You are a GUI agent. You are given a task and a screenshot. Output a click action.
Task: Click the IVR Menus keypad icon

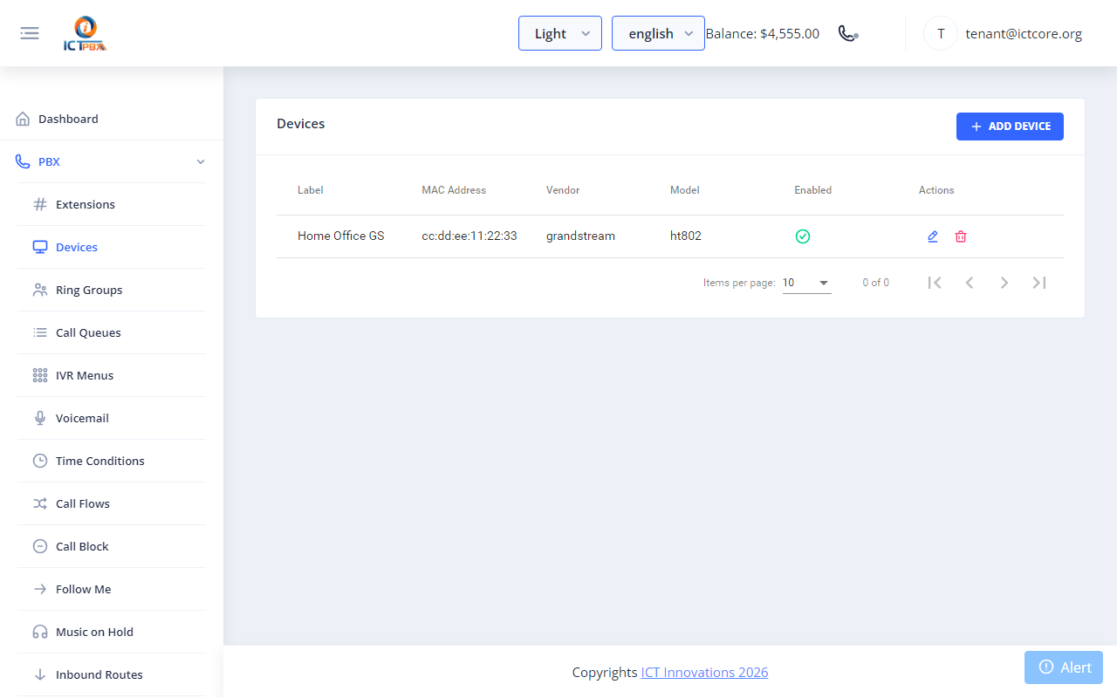[40, 375]
